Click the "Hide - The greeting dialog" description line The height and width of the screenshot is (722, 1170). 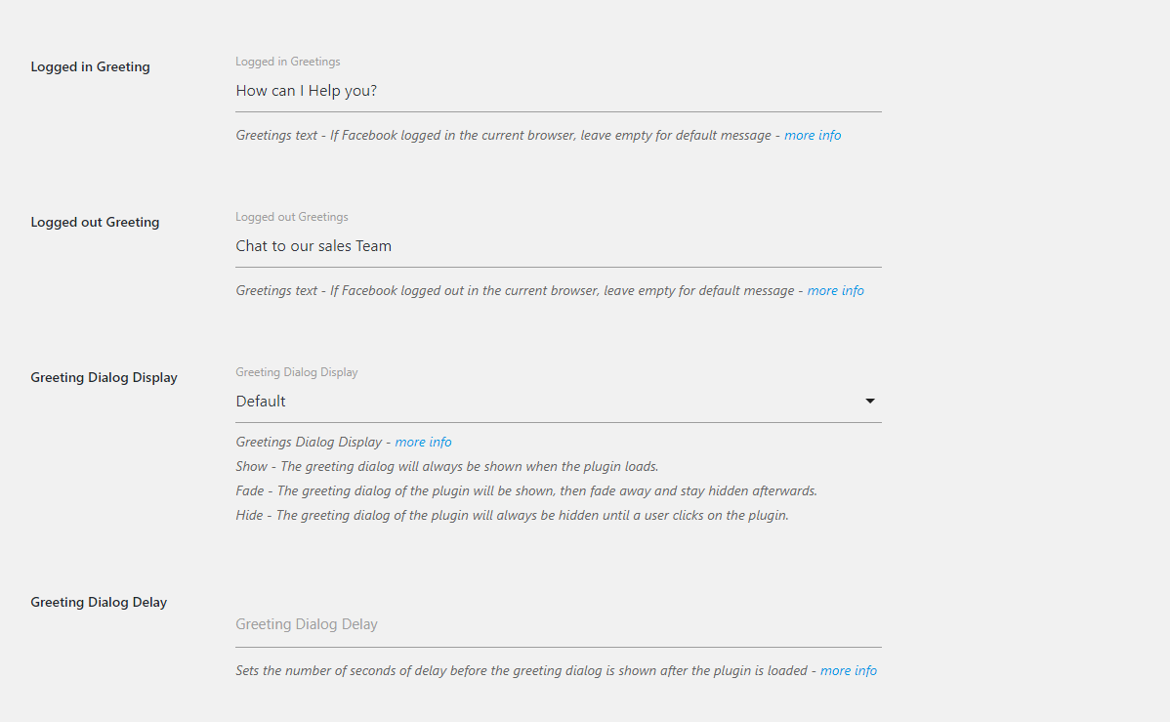click(512, 516)
